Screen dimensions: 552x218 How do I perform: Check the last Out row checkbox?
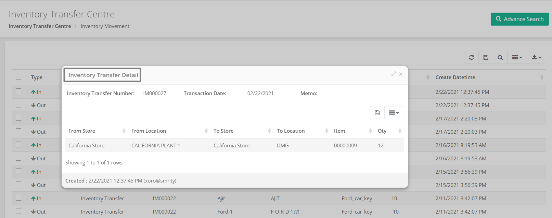coord(18,211)
